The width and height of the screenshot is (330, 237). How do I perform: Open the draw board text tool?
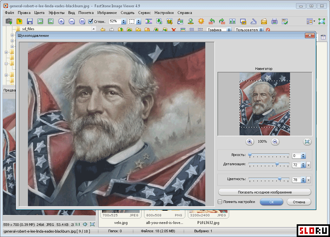pos(180,21)
